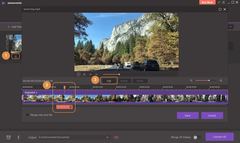This screenshot has width=240, height=143.
Task: Open the output folder icon
Action: 116,137
